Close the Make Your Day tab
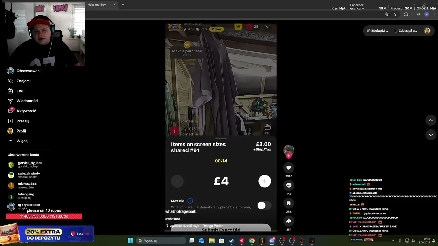438x246 pixels. pyautogui.click(x=115, y=4)
